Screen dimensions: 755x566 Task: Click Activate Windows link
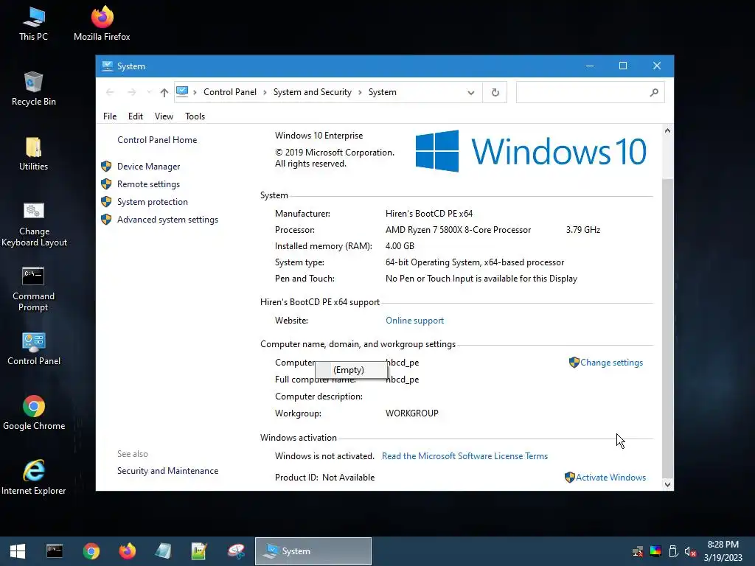point(610,477)
